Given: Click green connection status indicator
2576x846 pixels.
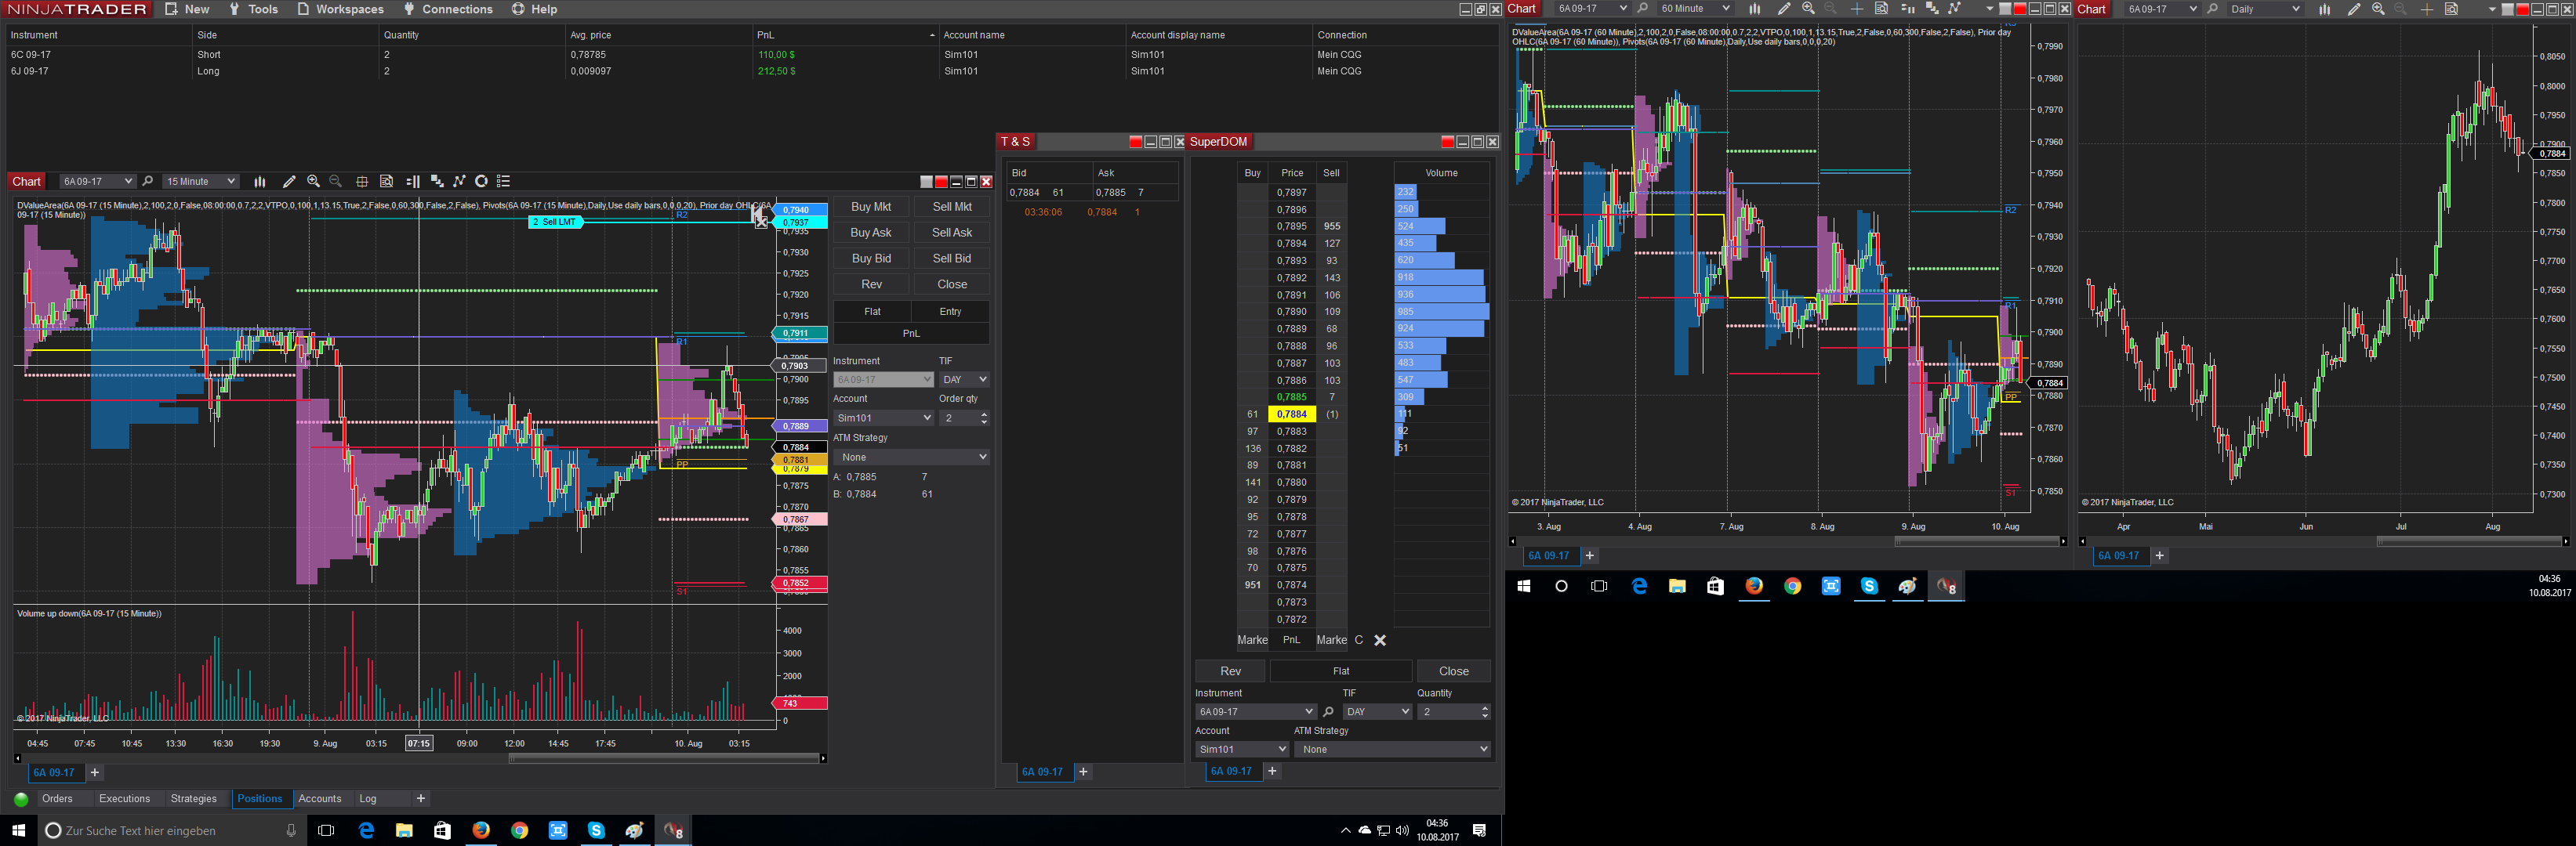Looking at the screenshot, I should 21,799.
